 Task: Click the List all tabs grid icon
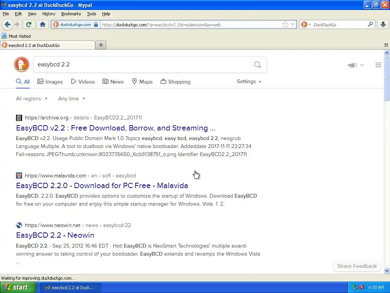click(386, 45)
